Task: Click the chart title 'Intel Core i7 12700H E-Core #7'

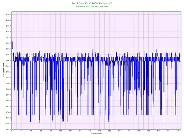Action: tap(92, 3)
